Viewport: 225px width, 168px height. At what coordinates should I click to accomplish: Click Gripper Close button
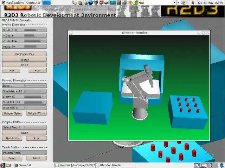(x=37, y=113)
